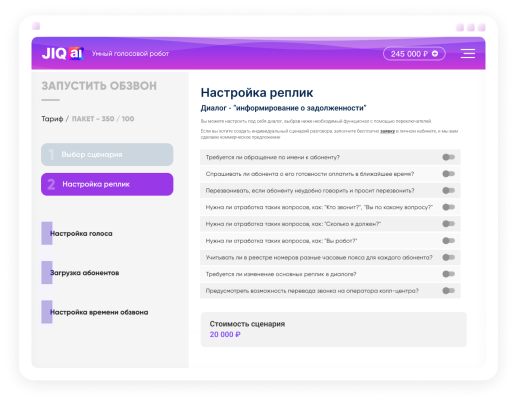Click the Тариф label
The image size is (517, 402).
[x=52, y=118]
